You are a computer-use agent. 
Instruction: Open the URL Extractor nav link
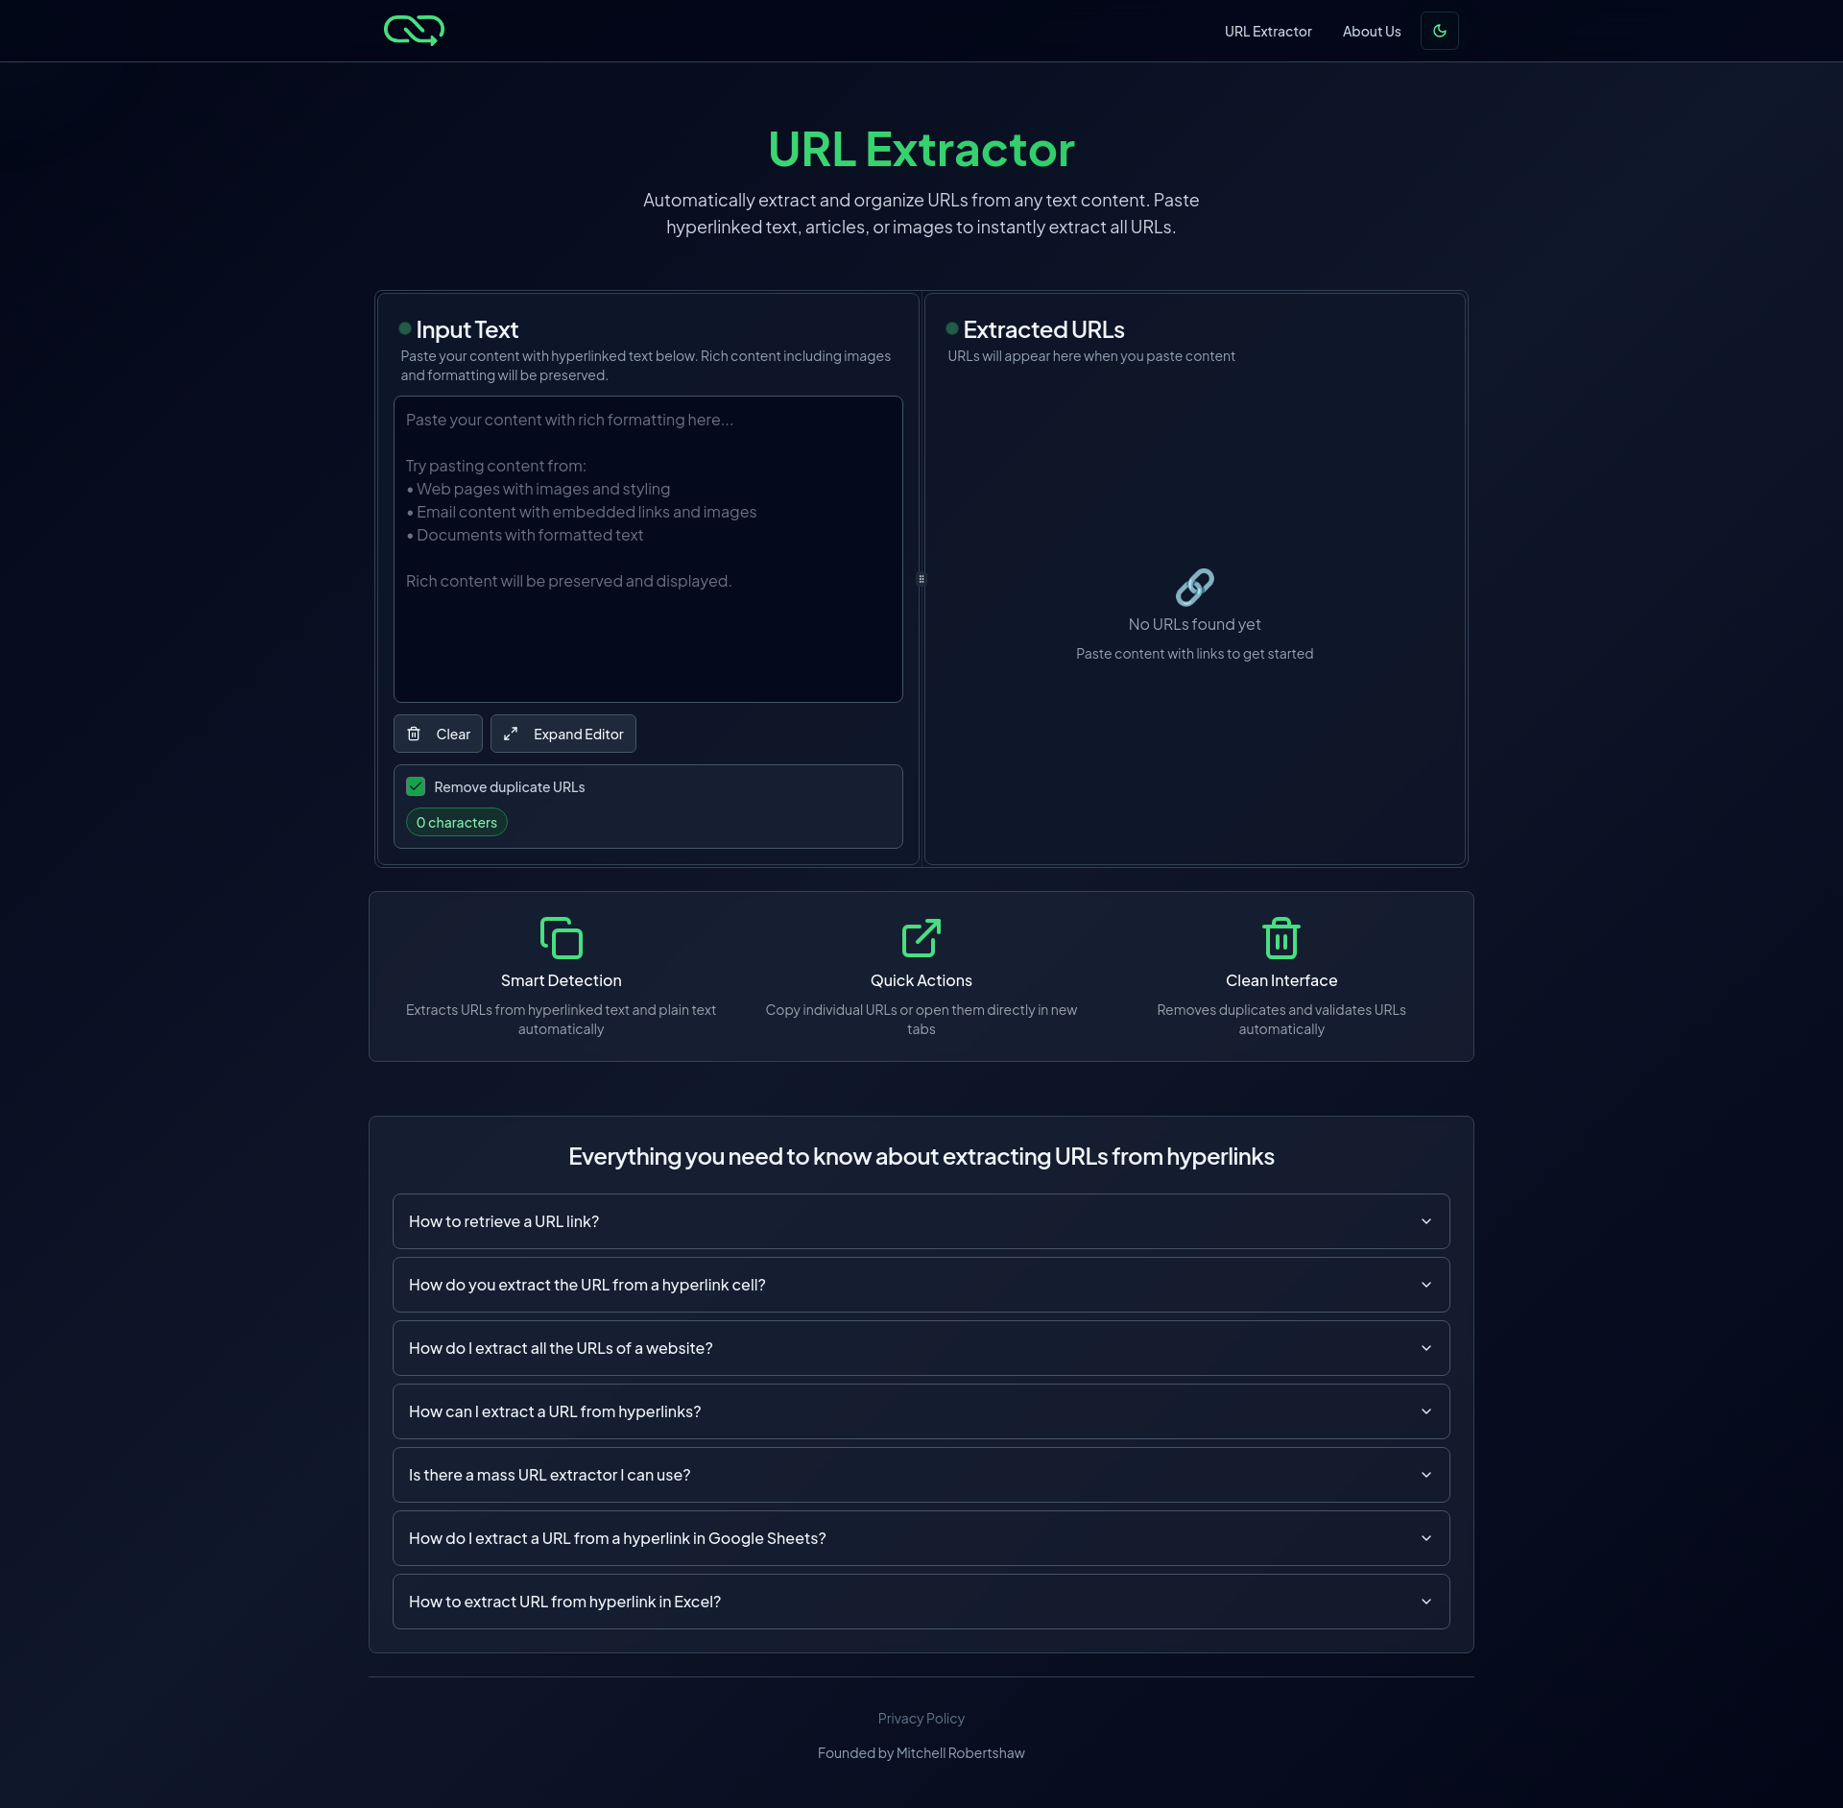pyautogui.click(x=1267, y=32)
